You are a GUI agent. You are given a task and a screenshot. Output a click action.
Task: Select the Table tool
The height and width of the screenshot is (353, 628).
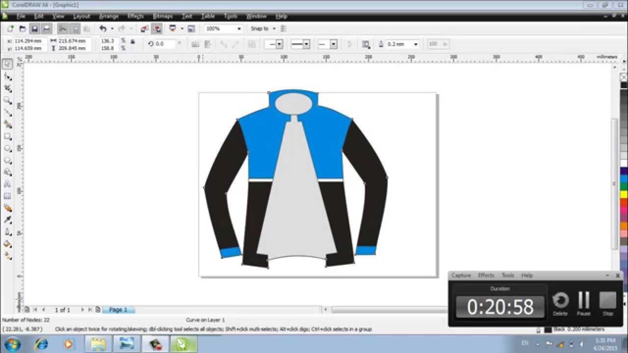point(7,196)
